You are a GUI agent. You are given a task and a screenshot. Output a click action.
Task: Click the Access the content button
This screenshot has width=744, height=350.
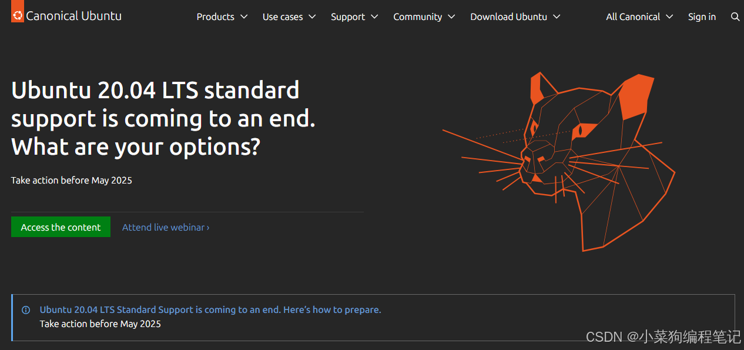(61, 227)
